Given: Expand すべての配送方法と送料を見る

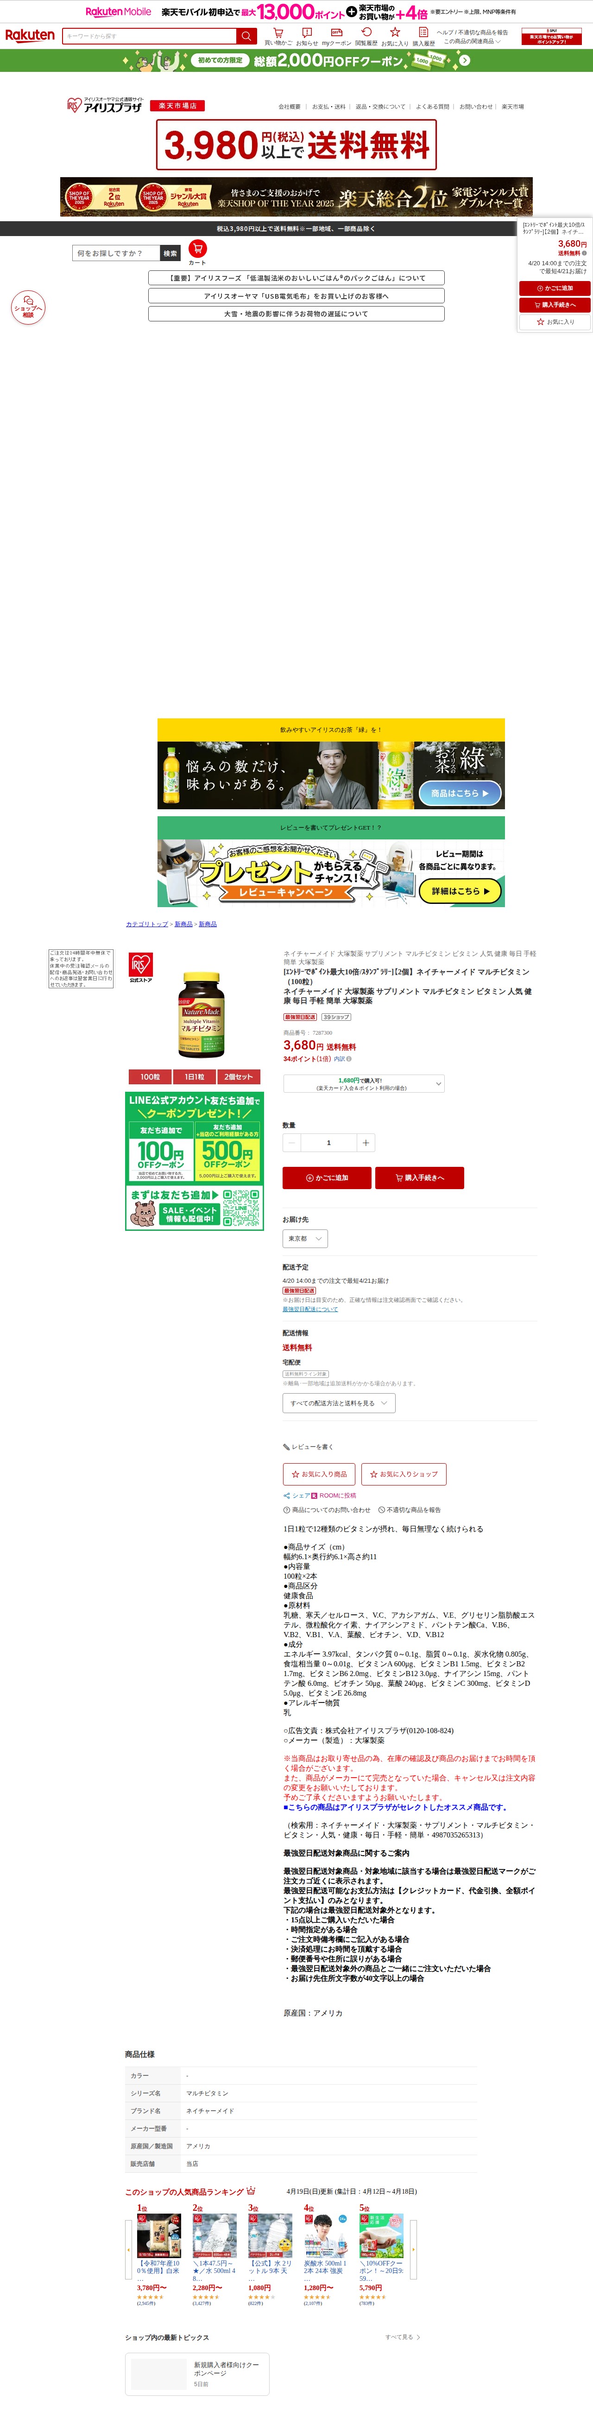Looking at the screenshot, I should tap(339, 1403).
